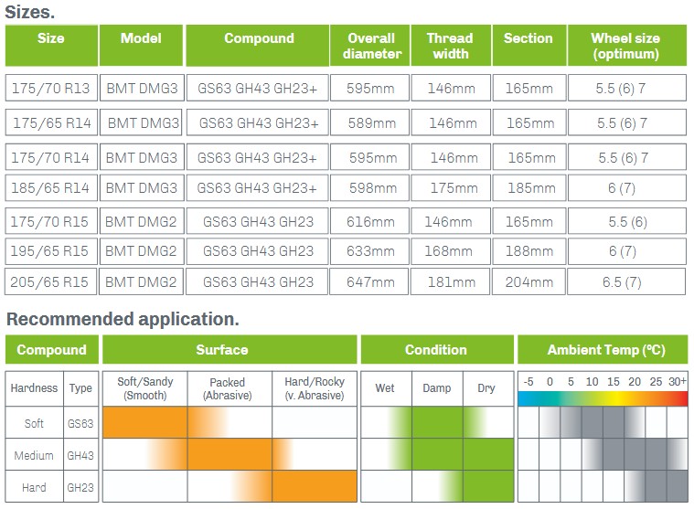This screenshot has width=694, height=509.
Task: Click the 204mm section value
Action: click(529, 281)
